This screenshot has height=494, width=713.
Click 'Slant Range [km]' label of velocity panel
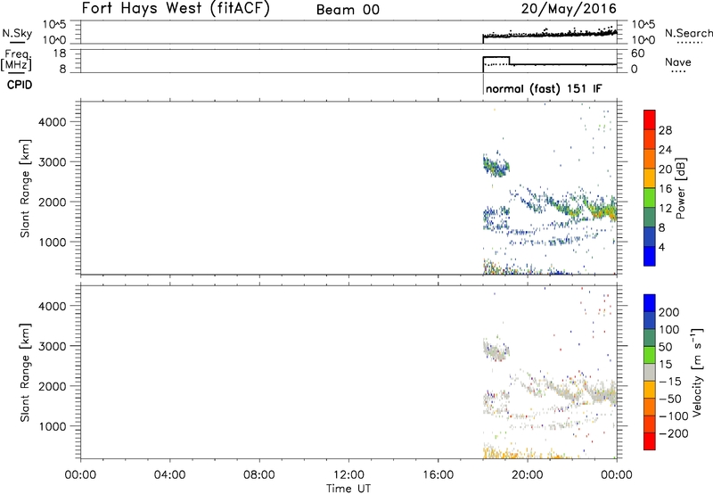pos(25,373)
